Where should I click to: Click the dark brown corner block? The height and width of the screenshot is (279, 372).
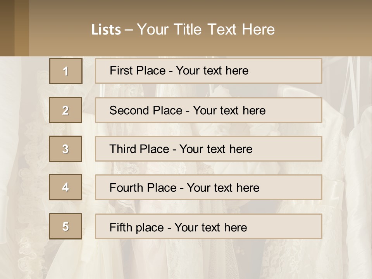point(7,28)
